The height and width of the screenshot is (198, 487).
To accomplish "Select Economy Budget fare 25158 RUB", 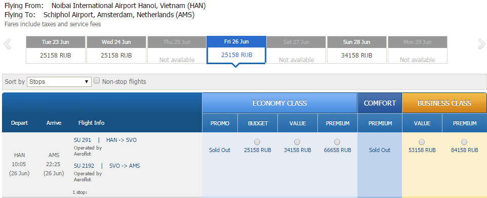I will tap(257, 142).
